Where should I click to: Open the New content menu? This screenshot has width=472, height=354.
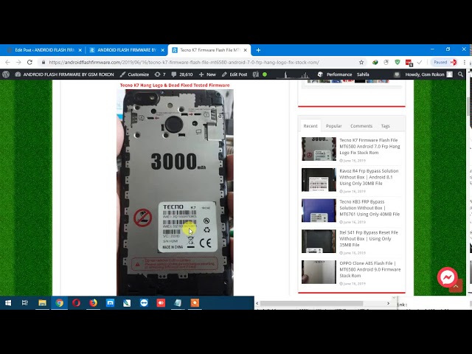[x=207, y=74]
